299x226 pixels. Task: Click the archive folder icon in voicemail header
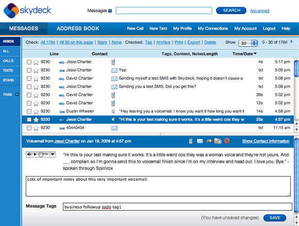point(218,141)
